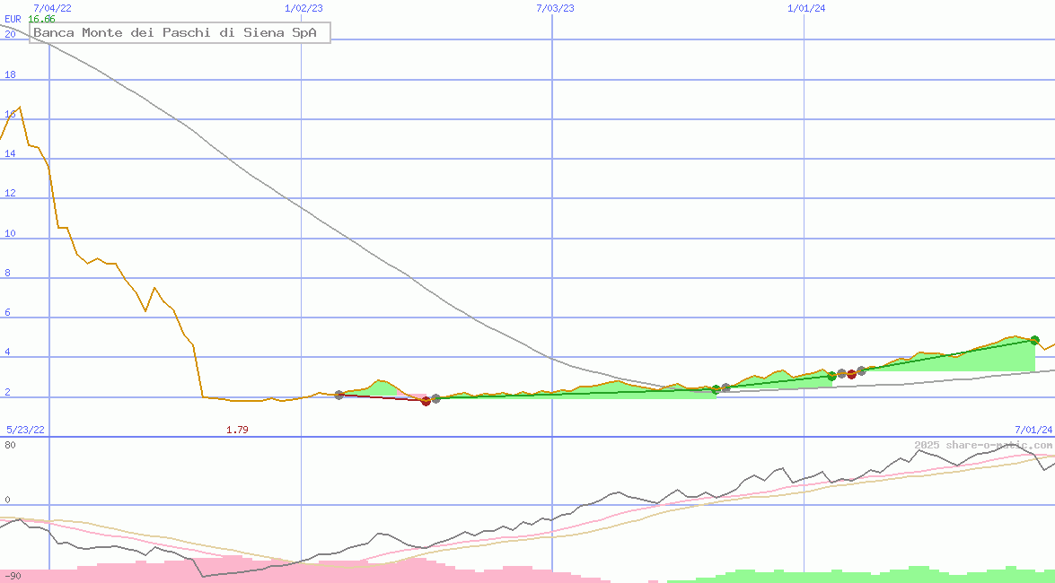This screenshot has height=583, width=1055.
Task: Click the gray marker between green and red dots after 1/01/24
Action: pyautogui.click(x=841, y=374)
